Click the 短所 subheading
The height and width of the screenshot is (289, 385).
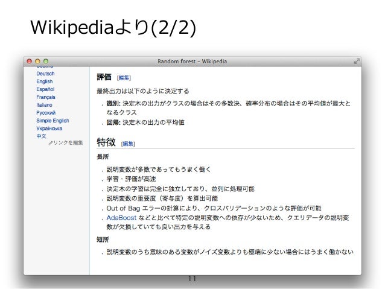coord(103,240)
